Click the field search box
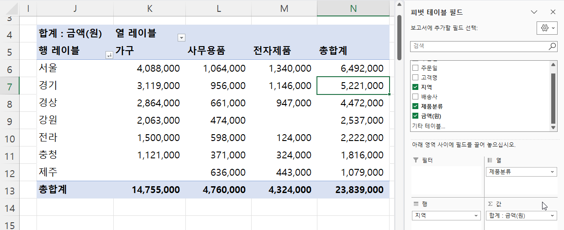564x230 pixels. coord(484,46)
